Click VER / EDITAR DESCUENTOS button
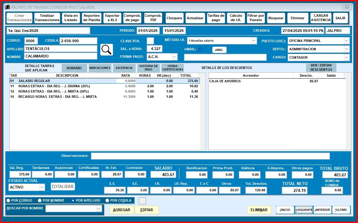This screenshot has height=223, width=358. (x=321, y=68)
